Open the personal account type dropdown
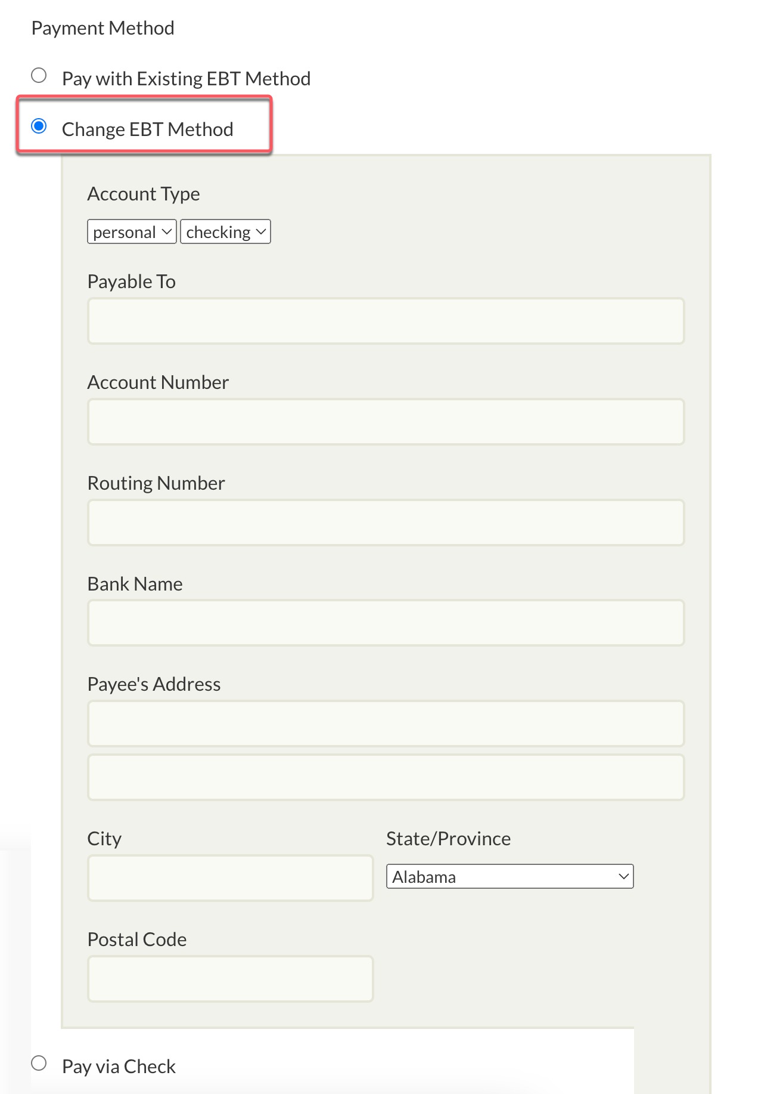Viewport: 758px width, 1094px height. [132, 232]
